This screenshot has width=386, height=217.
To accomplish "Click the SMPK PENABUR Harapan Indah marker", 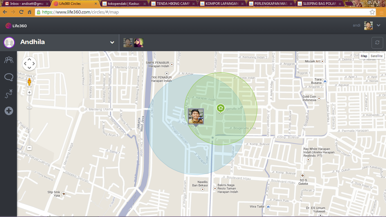I will tap(172, 64).
